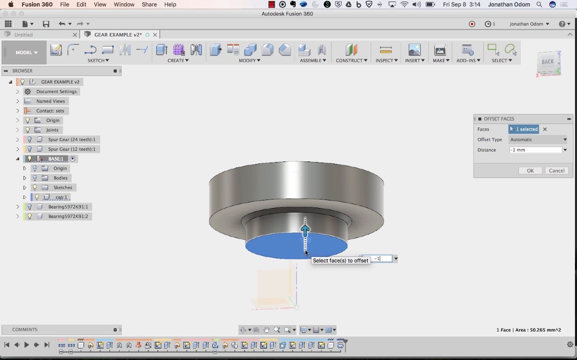Toggle visibility of Spur Gear (24 teeth):1

point(30,139)
